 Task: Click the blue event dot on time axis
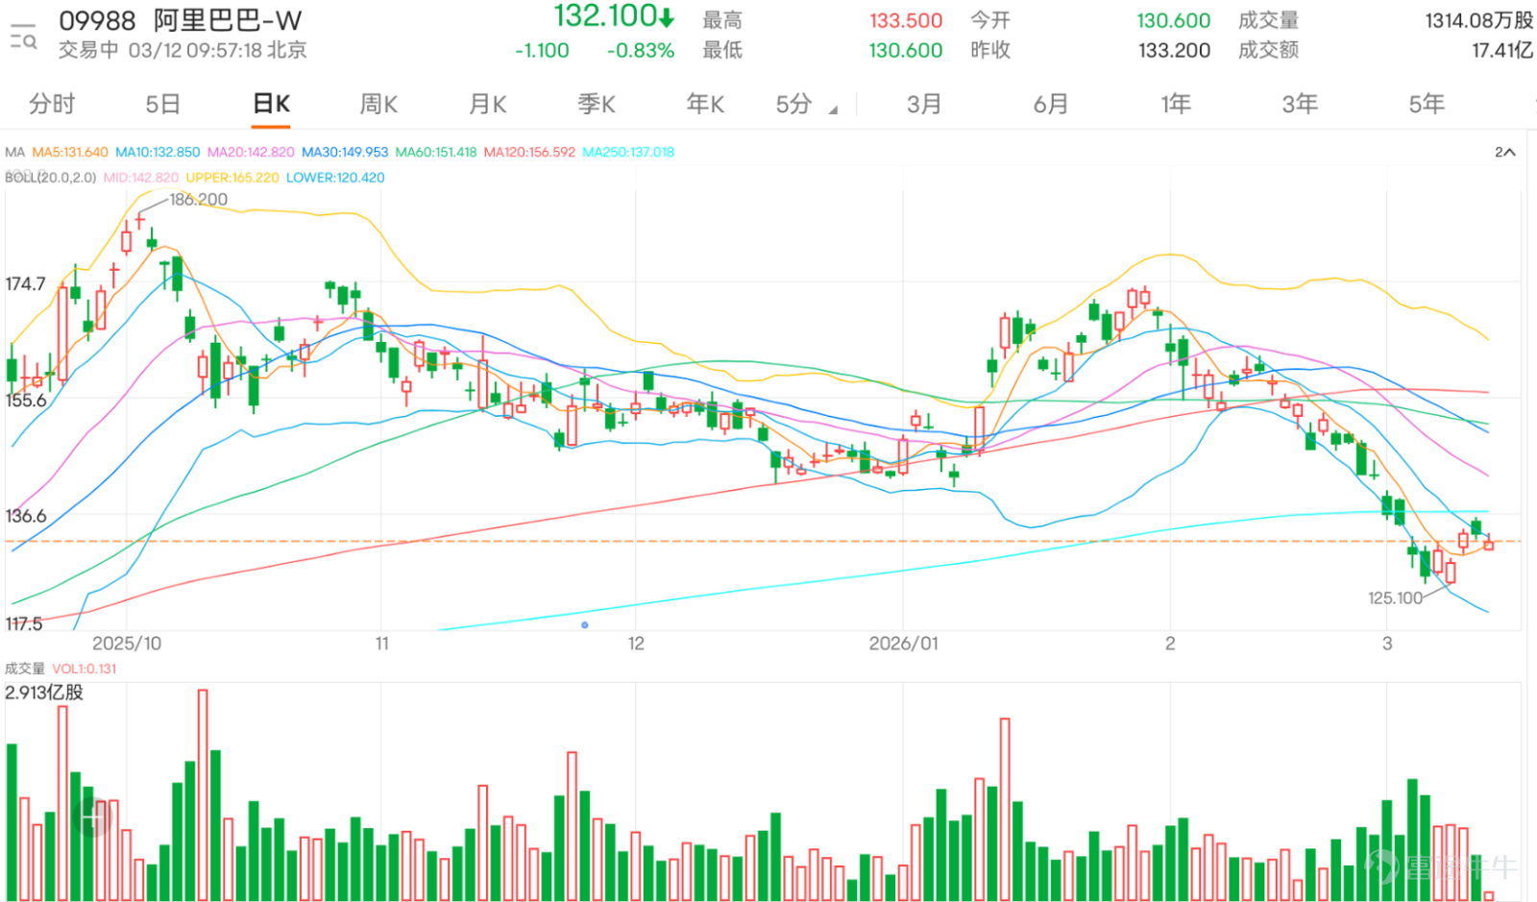pyautogui.click(x=585, y=625)
